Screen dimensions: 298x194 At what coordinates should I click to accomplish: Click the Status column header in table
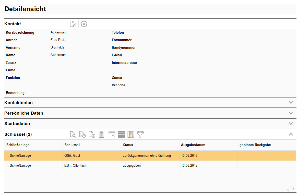(x=128, y=145)
